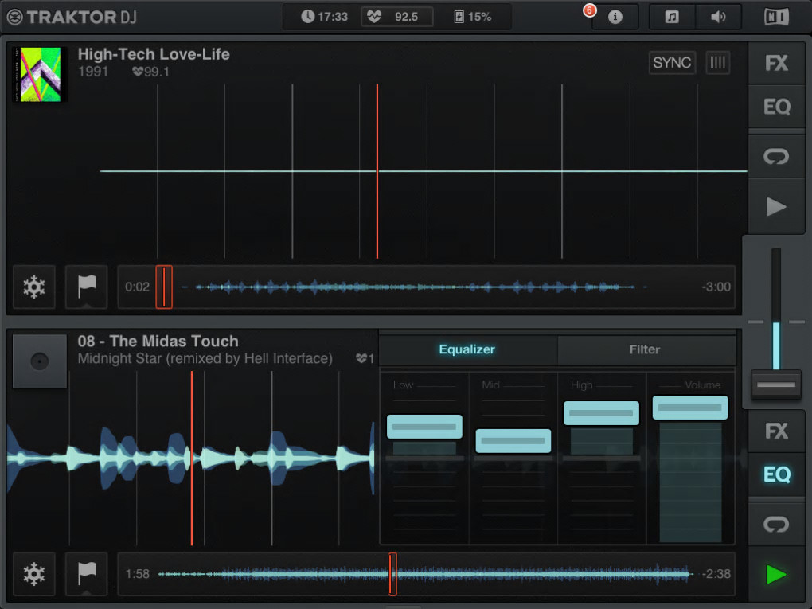Click the top deck remaining time -3:00

pos(716,287)
